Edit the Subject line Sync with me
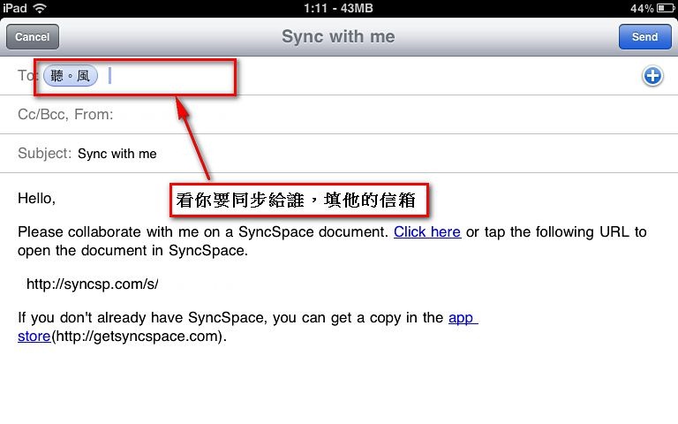The image size is (678, 424). tap(339, 154)
